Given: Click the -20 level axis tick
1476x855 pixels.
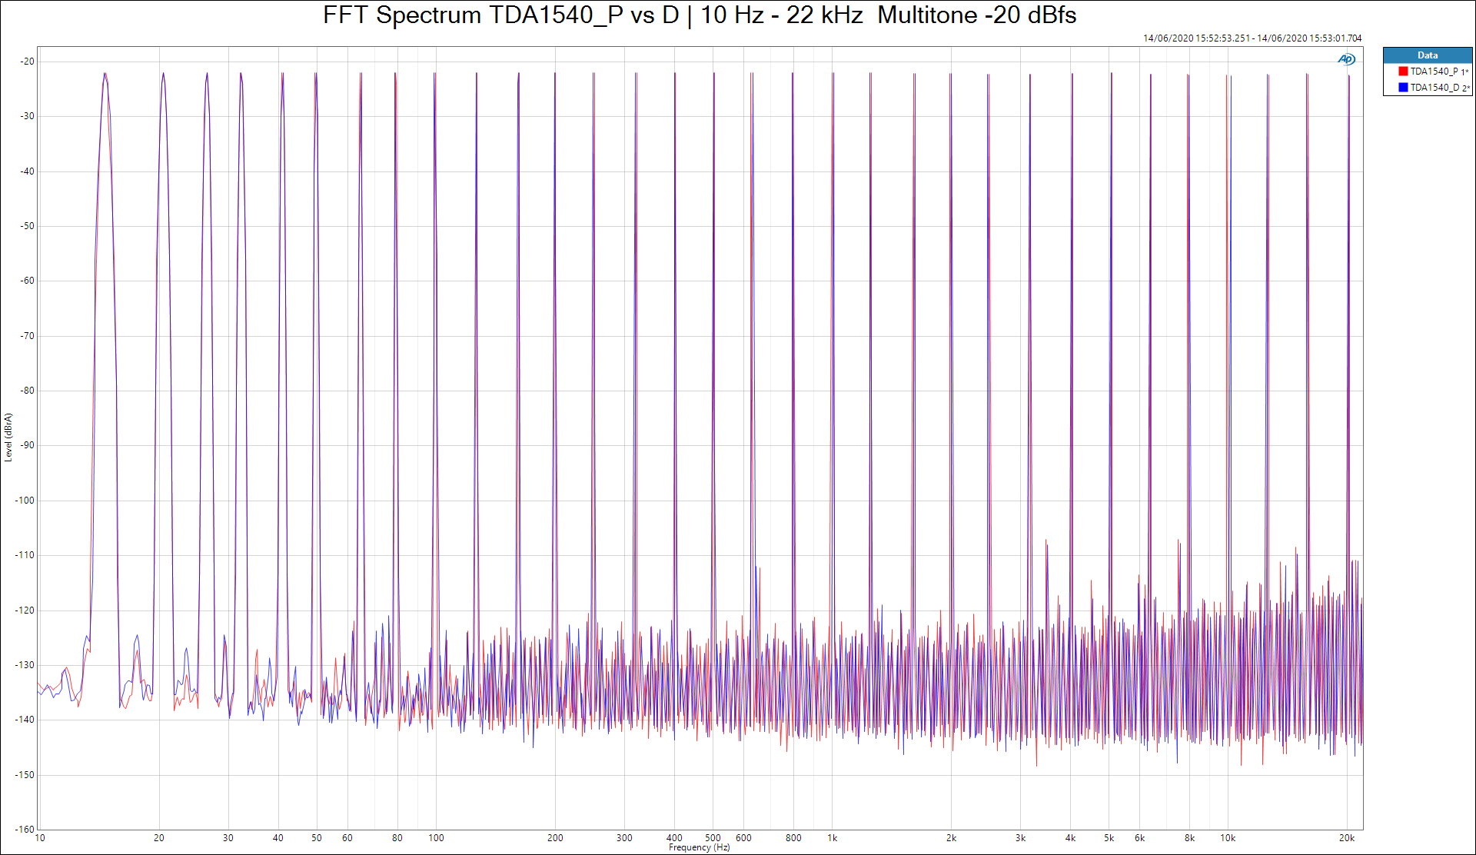Looking at the screenshot, I should [28, 62].
